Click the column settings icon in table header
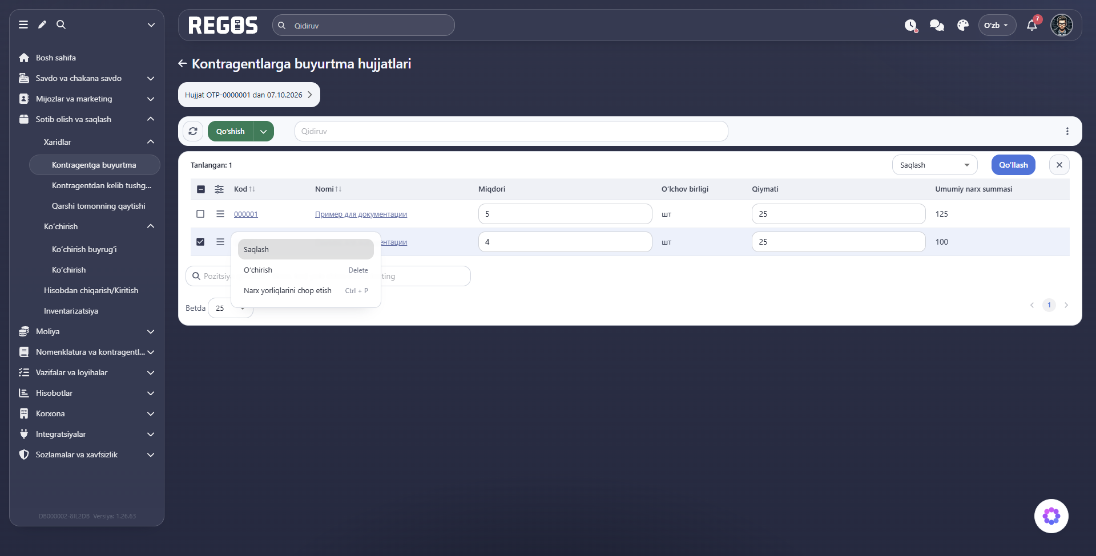 tap(219, 189)
